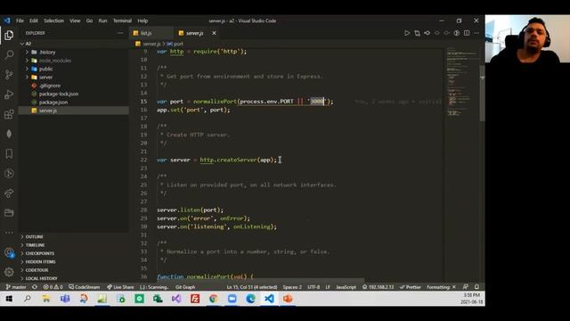The width and height of the screenshot is (570, 321).
Task: Open the Search view in activity bar
Action: (x=9, y=55)
